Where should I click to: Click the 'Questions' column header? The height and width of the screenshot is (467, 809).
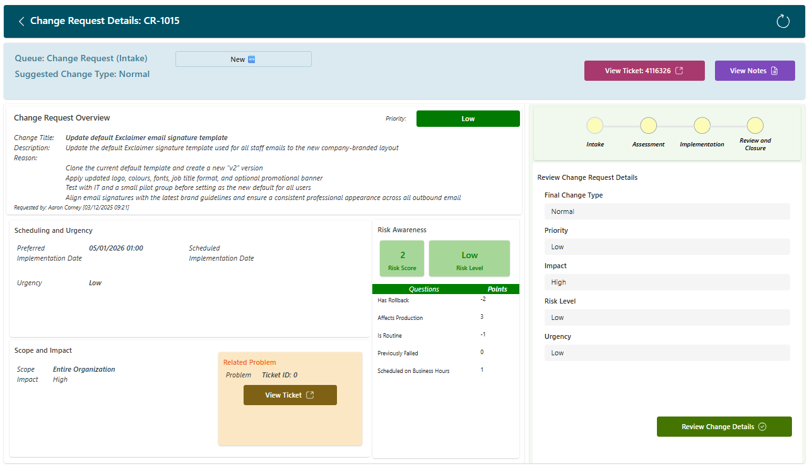[424, 289]
